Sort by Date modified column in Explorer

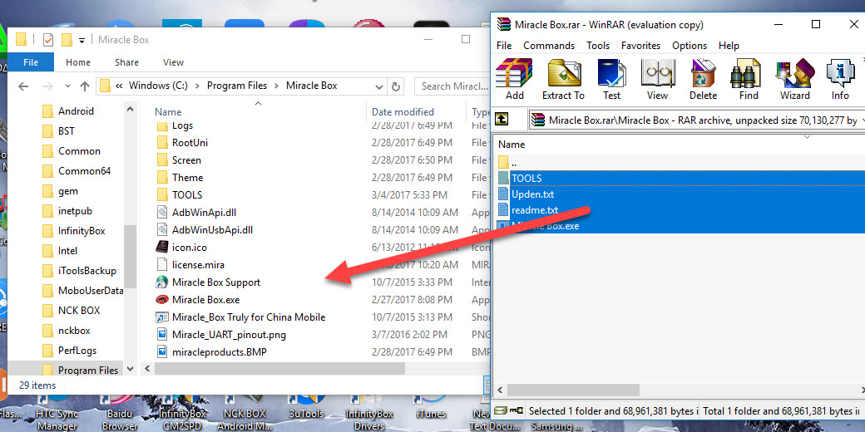403,111
